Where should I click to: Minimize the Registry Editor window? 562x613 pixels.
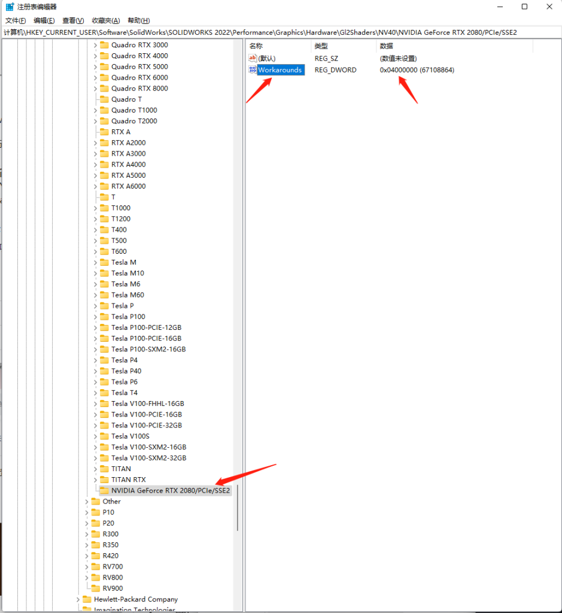(x=500, y=7)
